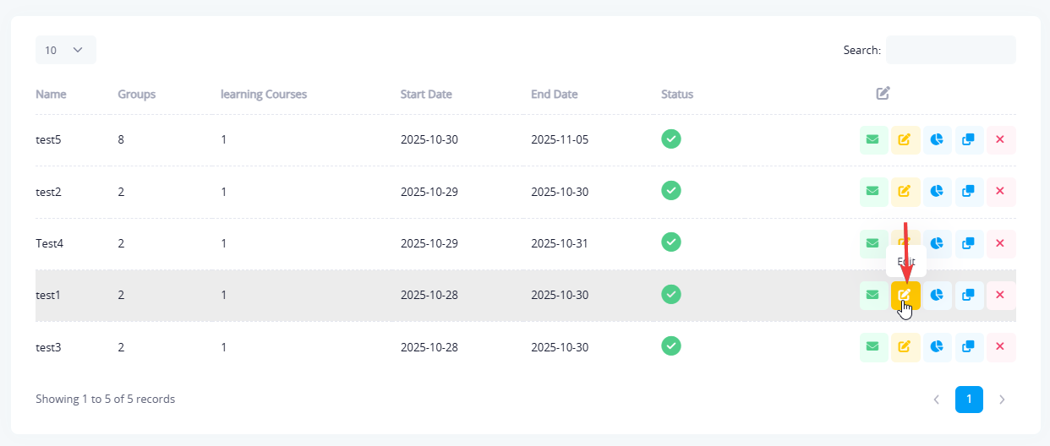Viewport: 1050px width, 446px height.
Task: Toggle the green status check for test5
Action: tap(671, 139)
